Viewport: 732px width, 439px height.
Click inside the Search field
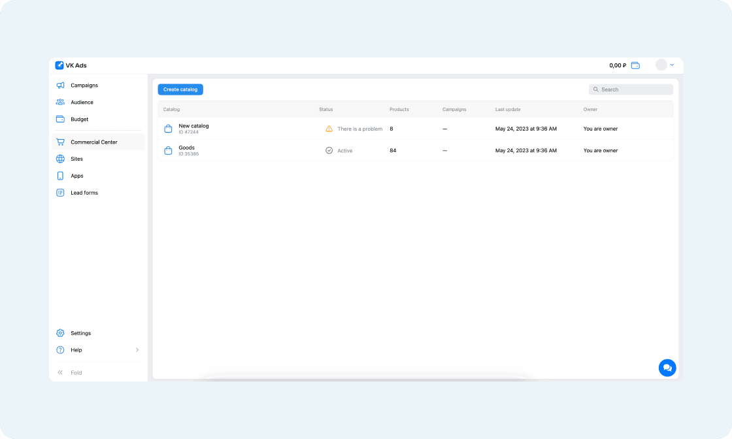click(x=629, y=89)
